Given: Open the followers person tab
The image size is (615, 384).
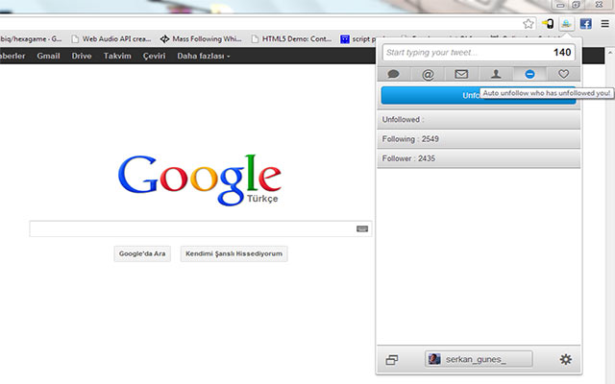Looking at the screenshot, I should 496,74.
